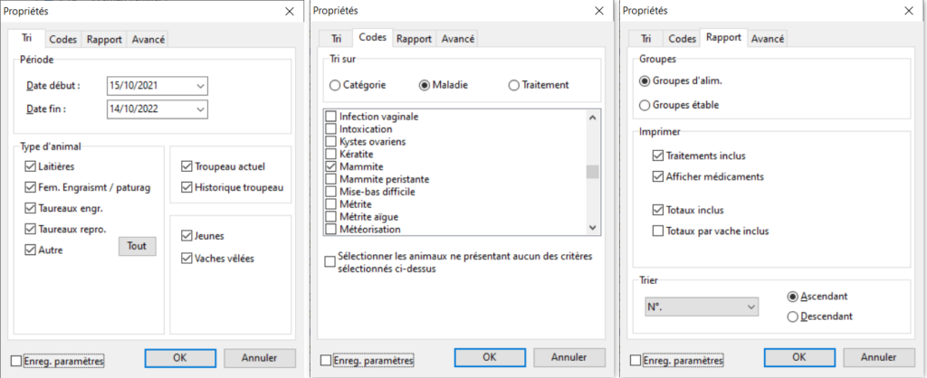Click the Tout button
This screenshot has width=927, height=378.
pyautogui.click(x=137, y=246)
